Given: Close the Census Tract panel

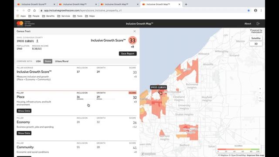Looking at the screenshot, I should 135,31.
